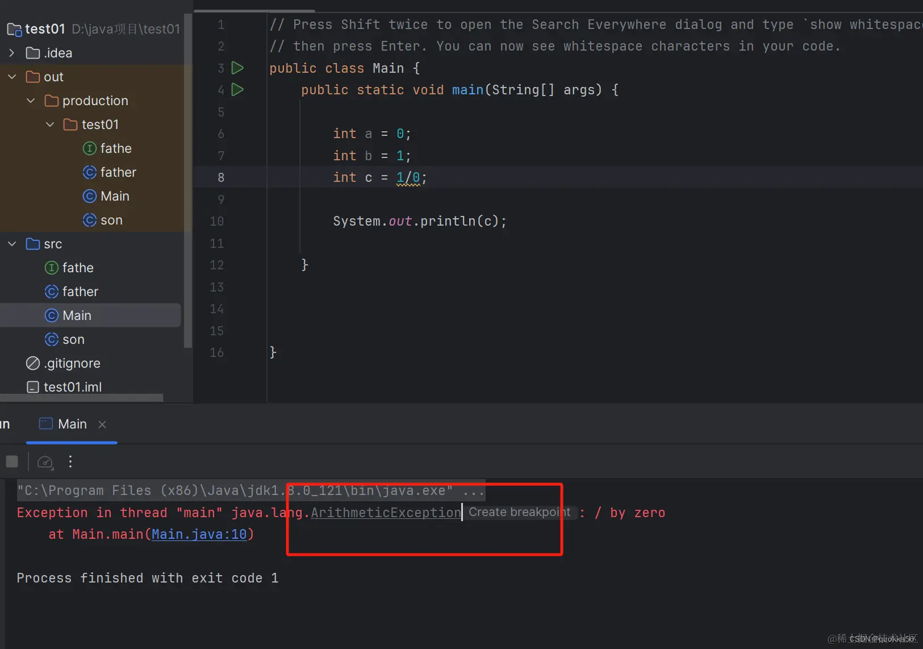Click the java.exe command line in console
The width and height of the screenshot is (923, 649).
click(250, 490)
